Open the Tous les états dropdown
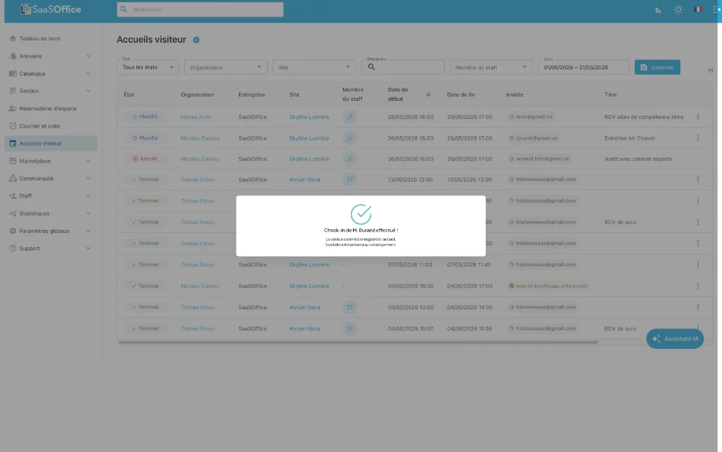 pos(148,67)
